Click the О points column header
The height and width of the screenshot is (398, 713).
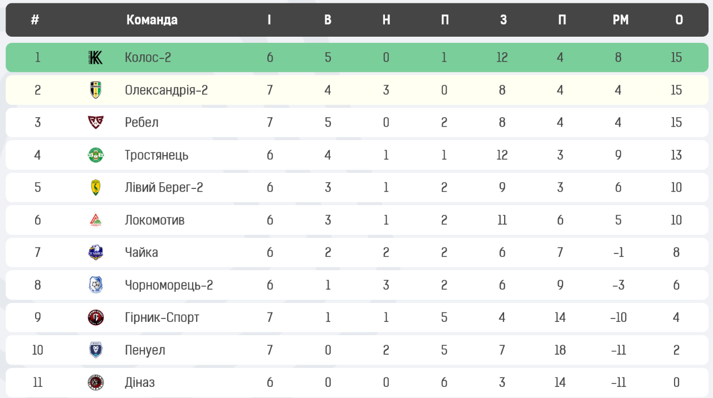[679, 20]
